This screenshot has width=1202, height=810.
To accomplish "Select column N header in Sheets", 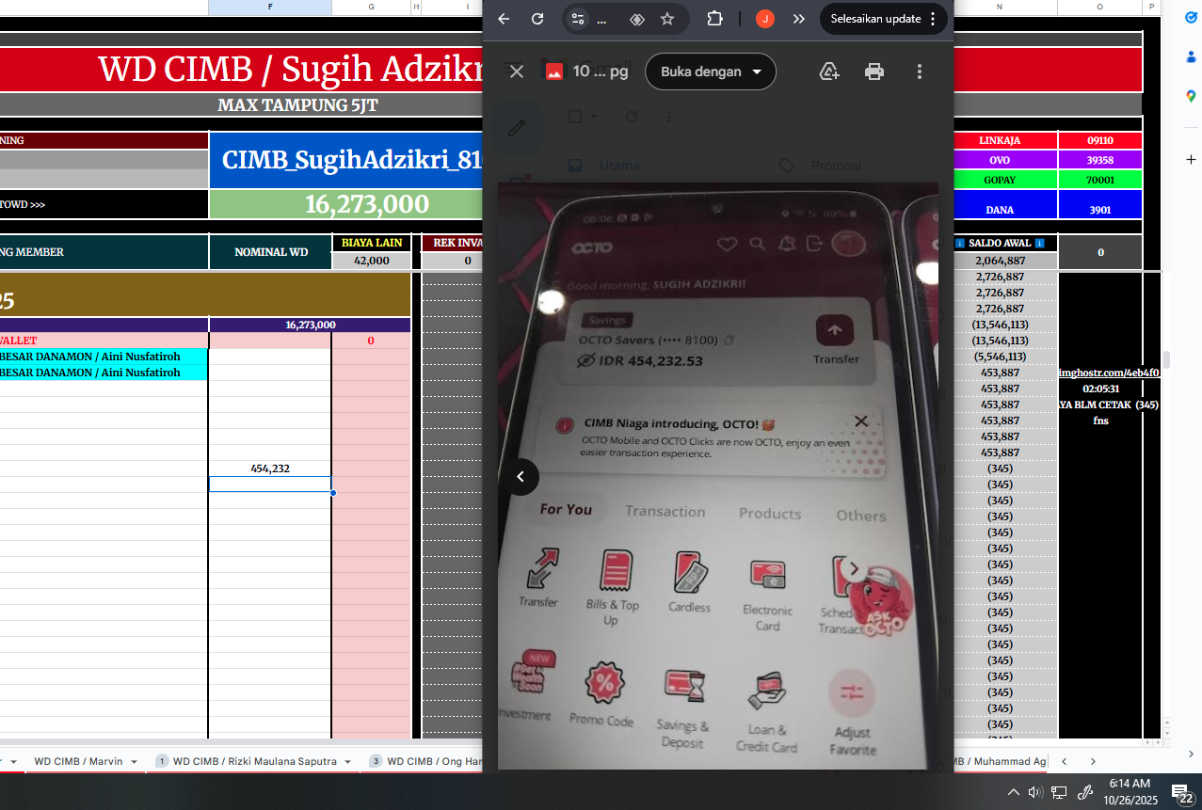I will click(x=1000, y=8).
